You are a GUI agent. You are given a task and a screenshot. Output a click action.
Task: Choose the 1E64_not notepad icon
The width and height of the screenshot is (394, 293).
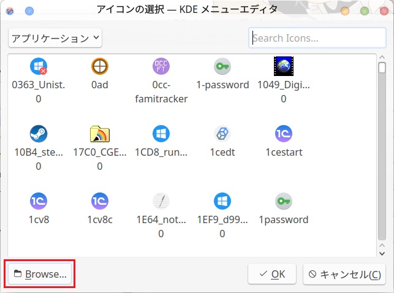(161, 201)
